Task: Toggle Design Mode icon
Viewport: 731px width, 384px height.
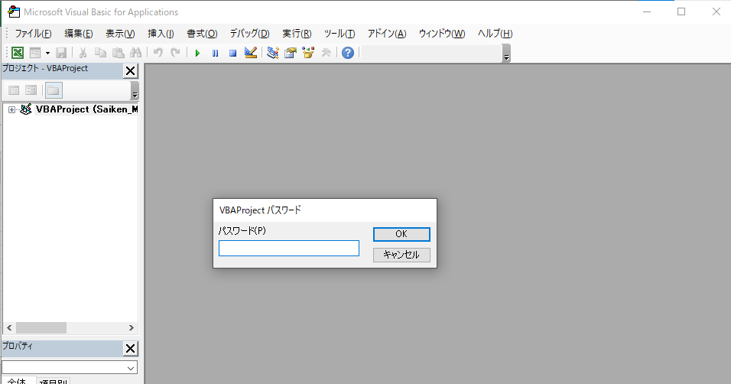Action: point(251,53)
